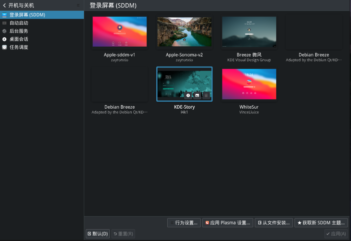Open 后台服务 settings page
The image size is (351, 241).
click(42, 31)
